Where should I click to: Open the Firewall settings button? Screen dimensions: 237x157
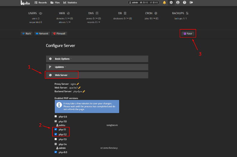pos(59,34)
